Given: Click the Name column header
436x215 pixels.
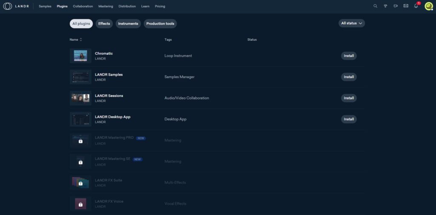Looking at the screenshot, I should tap(74, 40).
